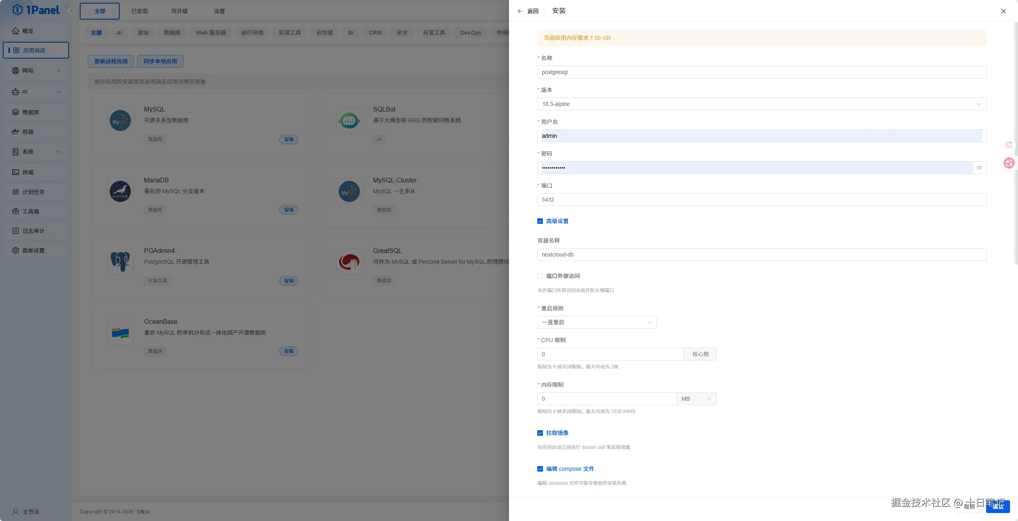The image size is (1018, 521).
Task: Click the 容器名称 nextcloud-db input field
Action: tap(761, 255)
